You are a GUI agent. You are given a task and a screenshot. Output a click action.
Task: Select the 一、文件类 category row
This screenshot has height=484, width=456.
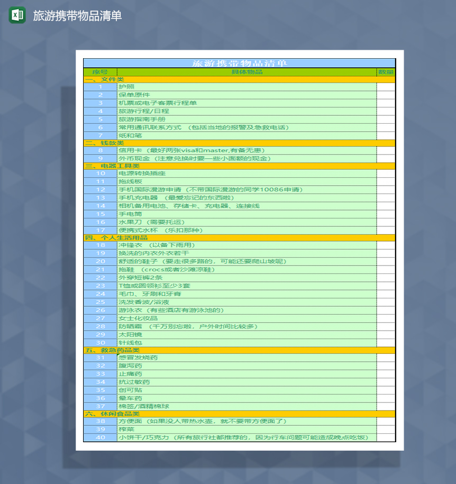(239, 79)
